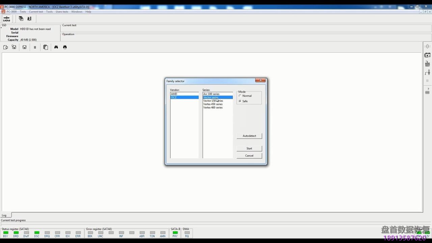
Task: Select the Safe mode radio button
Action: click(x=240, y=101)
